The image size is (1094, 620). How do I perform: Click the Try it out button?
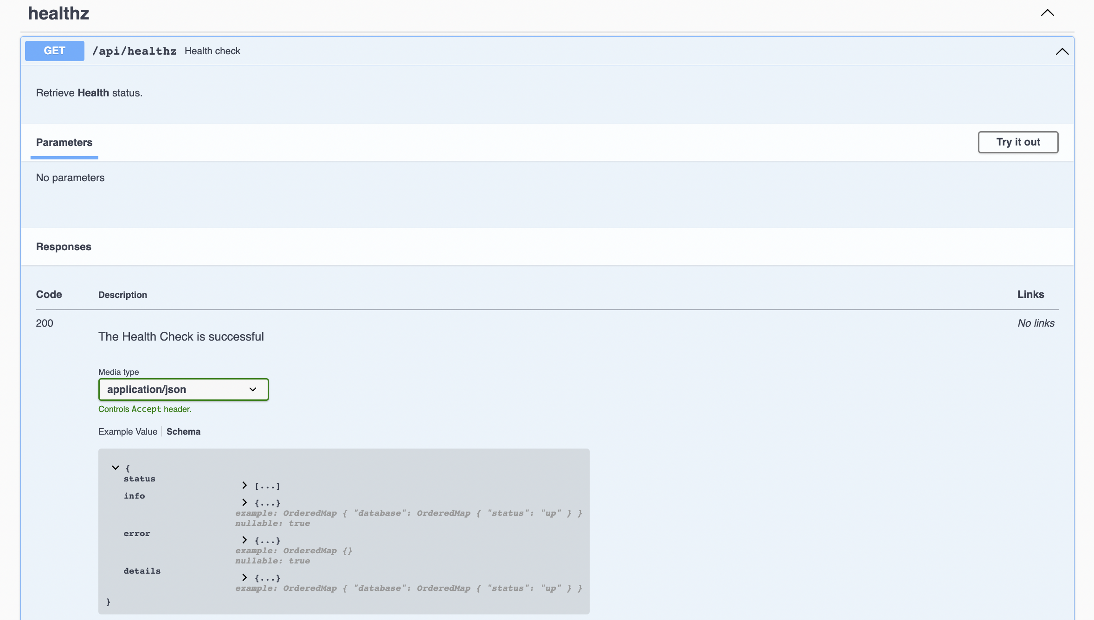[x=1018, y=142]
